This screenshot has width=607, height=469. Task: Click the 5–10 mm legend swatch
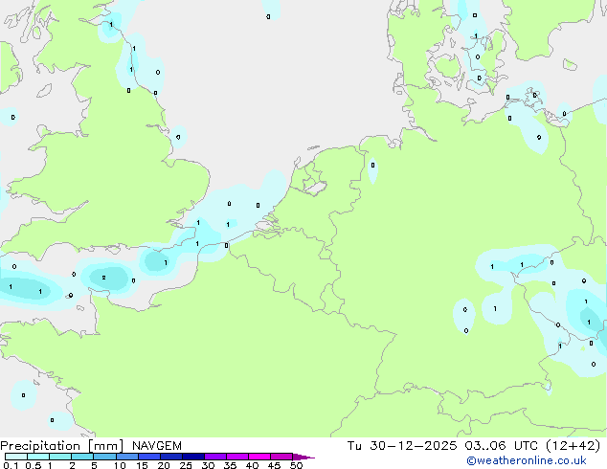[x=104, y=457]
